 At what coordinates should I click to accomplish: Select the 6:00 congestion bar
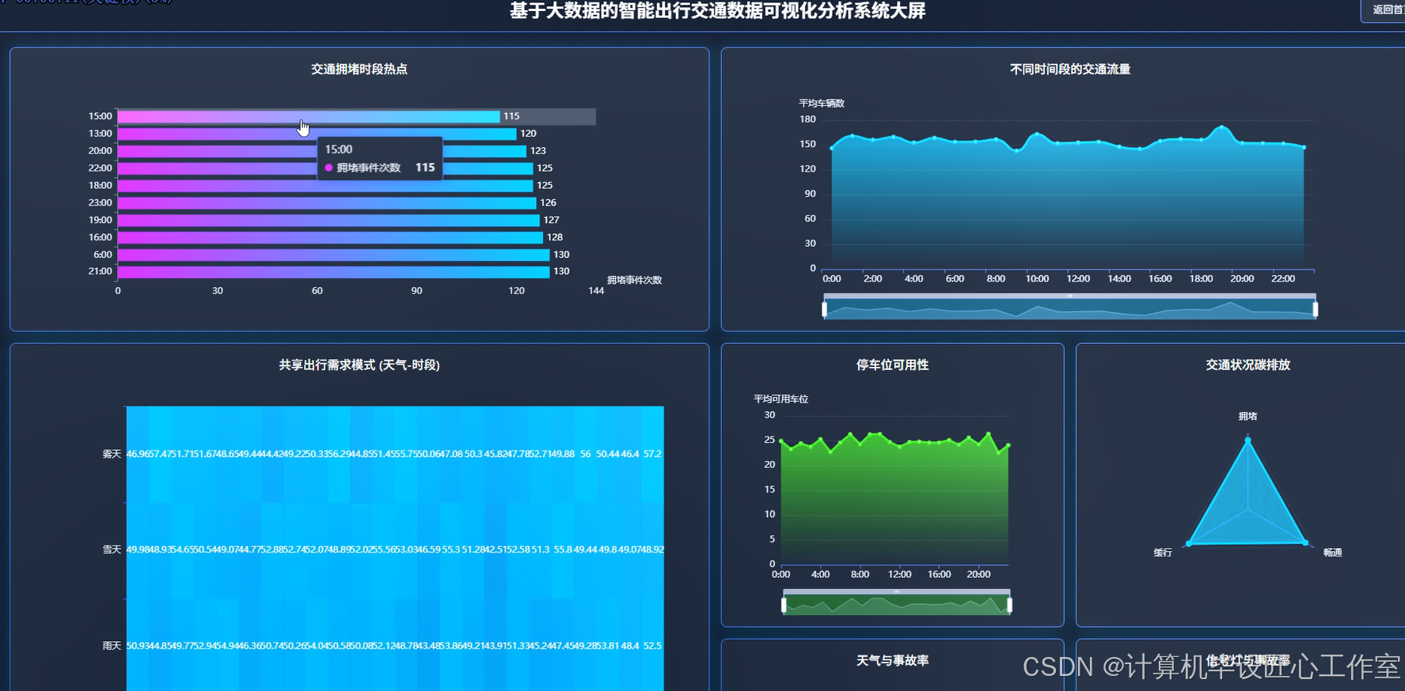point(333,255)
